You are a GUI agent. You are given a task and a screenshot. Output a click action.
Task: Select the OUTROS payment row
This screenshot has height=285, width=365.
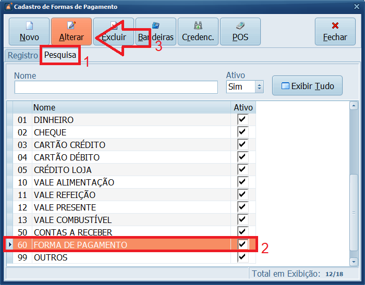point(130,257)
